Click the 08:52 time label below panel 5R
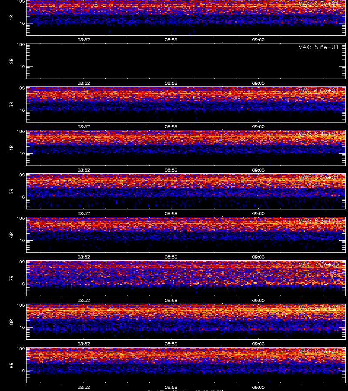Screen dimensions: 348x391 coord(84,214)
